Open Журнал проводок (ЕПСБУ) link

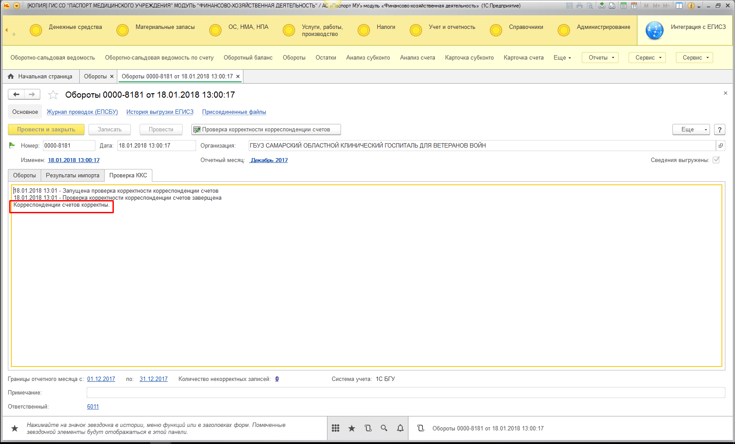[x=82, y=112]
